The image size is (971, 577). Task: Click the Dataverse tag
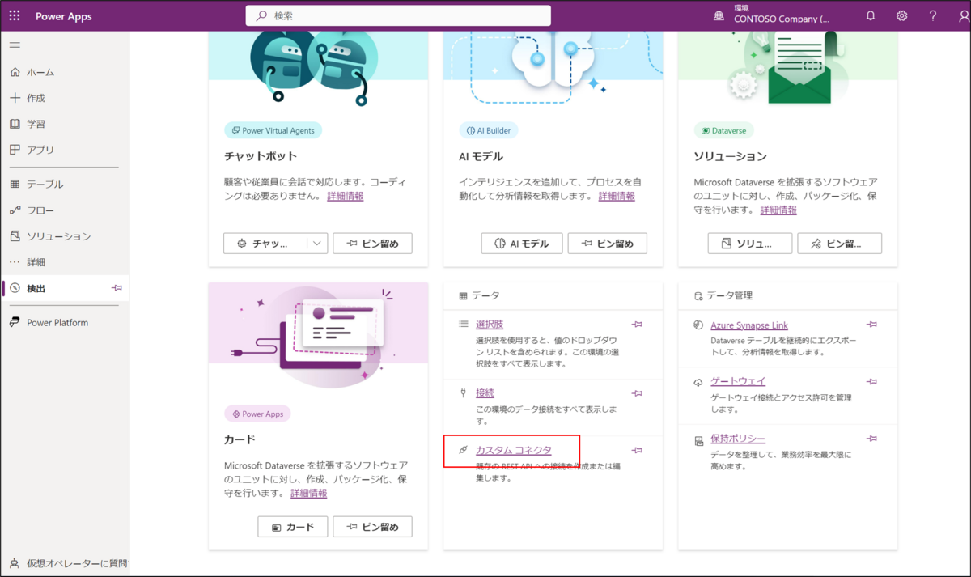(x=724, y=130)
